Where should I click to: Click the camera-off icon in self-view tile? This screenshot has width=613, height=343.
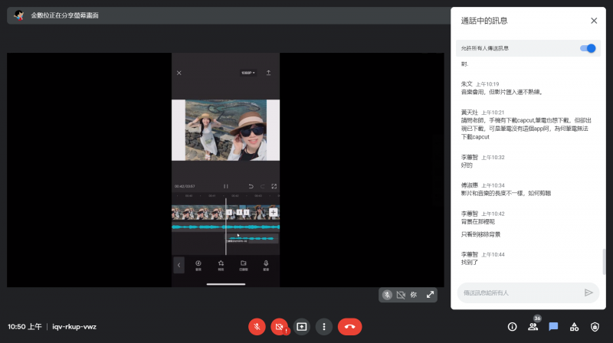401,295
